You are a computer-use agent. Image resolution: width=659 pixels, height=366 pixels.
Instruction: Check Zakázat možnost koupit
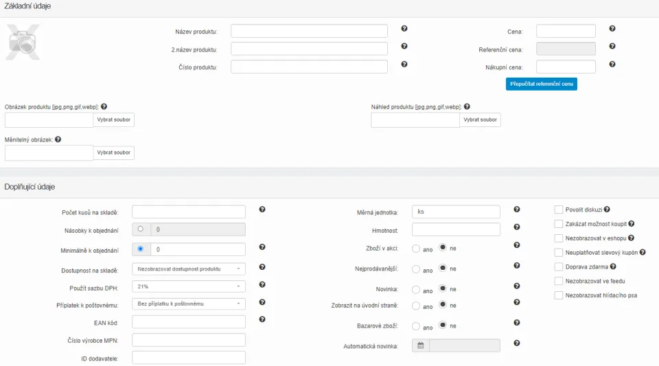coord(559,224)
